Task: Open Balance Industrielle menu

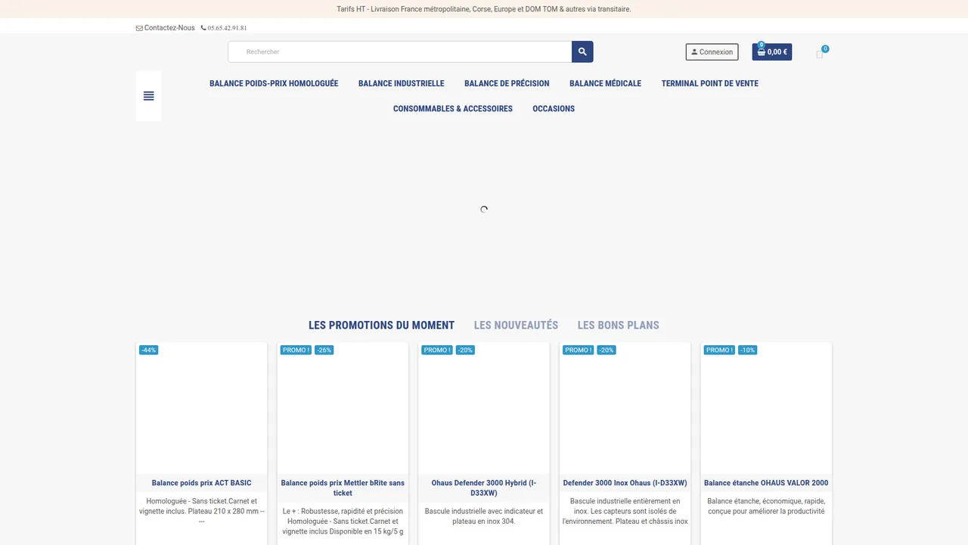Action: [402, 83]
